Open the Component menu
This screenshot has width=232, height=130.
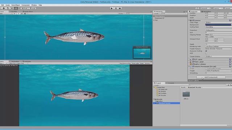[25, 5]
